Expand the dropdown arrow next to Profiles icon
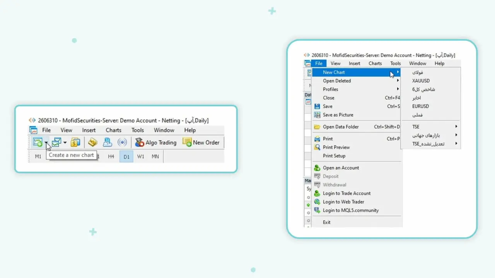Image resolution: width=495 pixels, height=278 pixels. click(65, 142)
